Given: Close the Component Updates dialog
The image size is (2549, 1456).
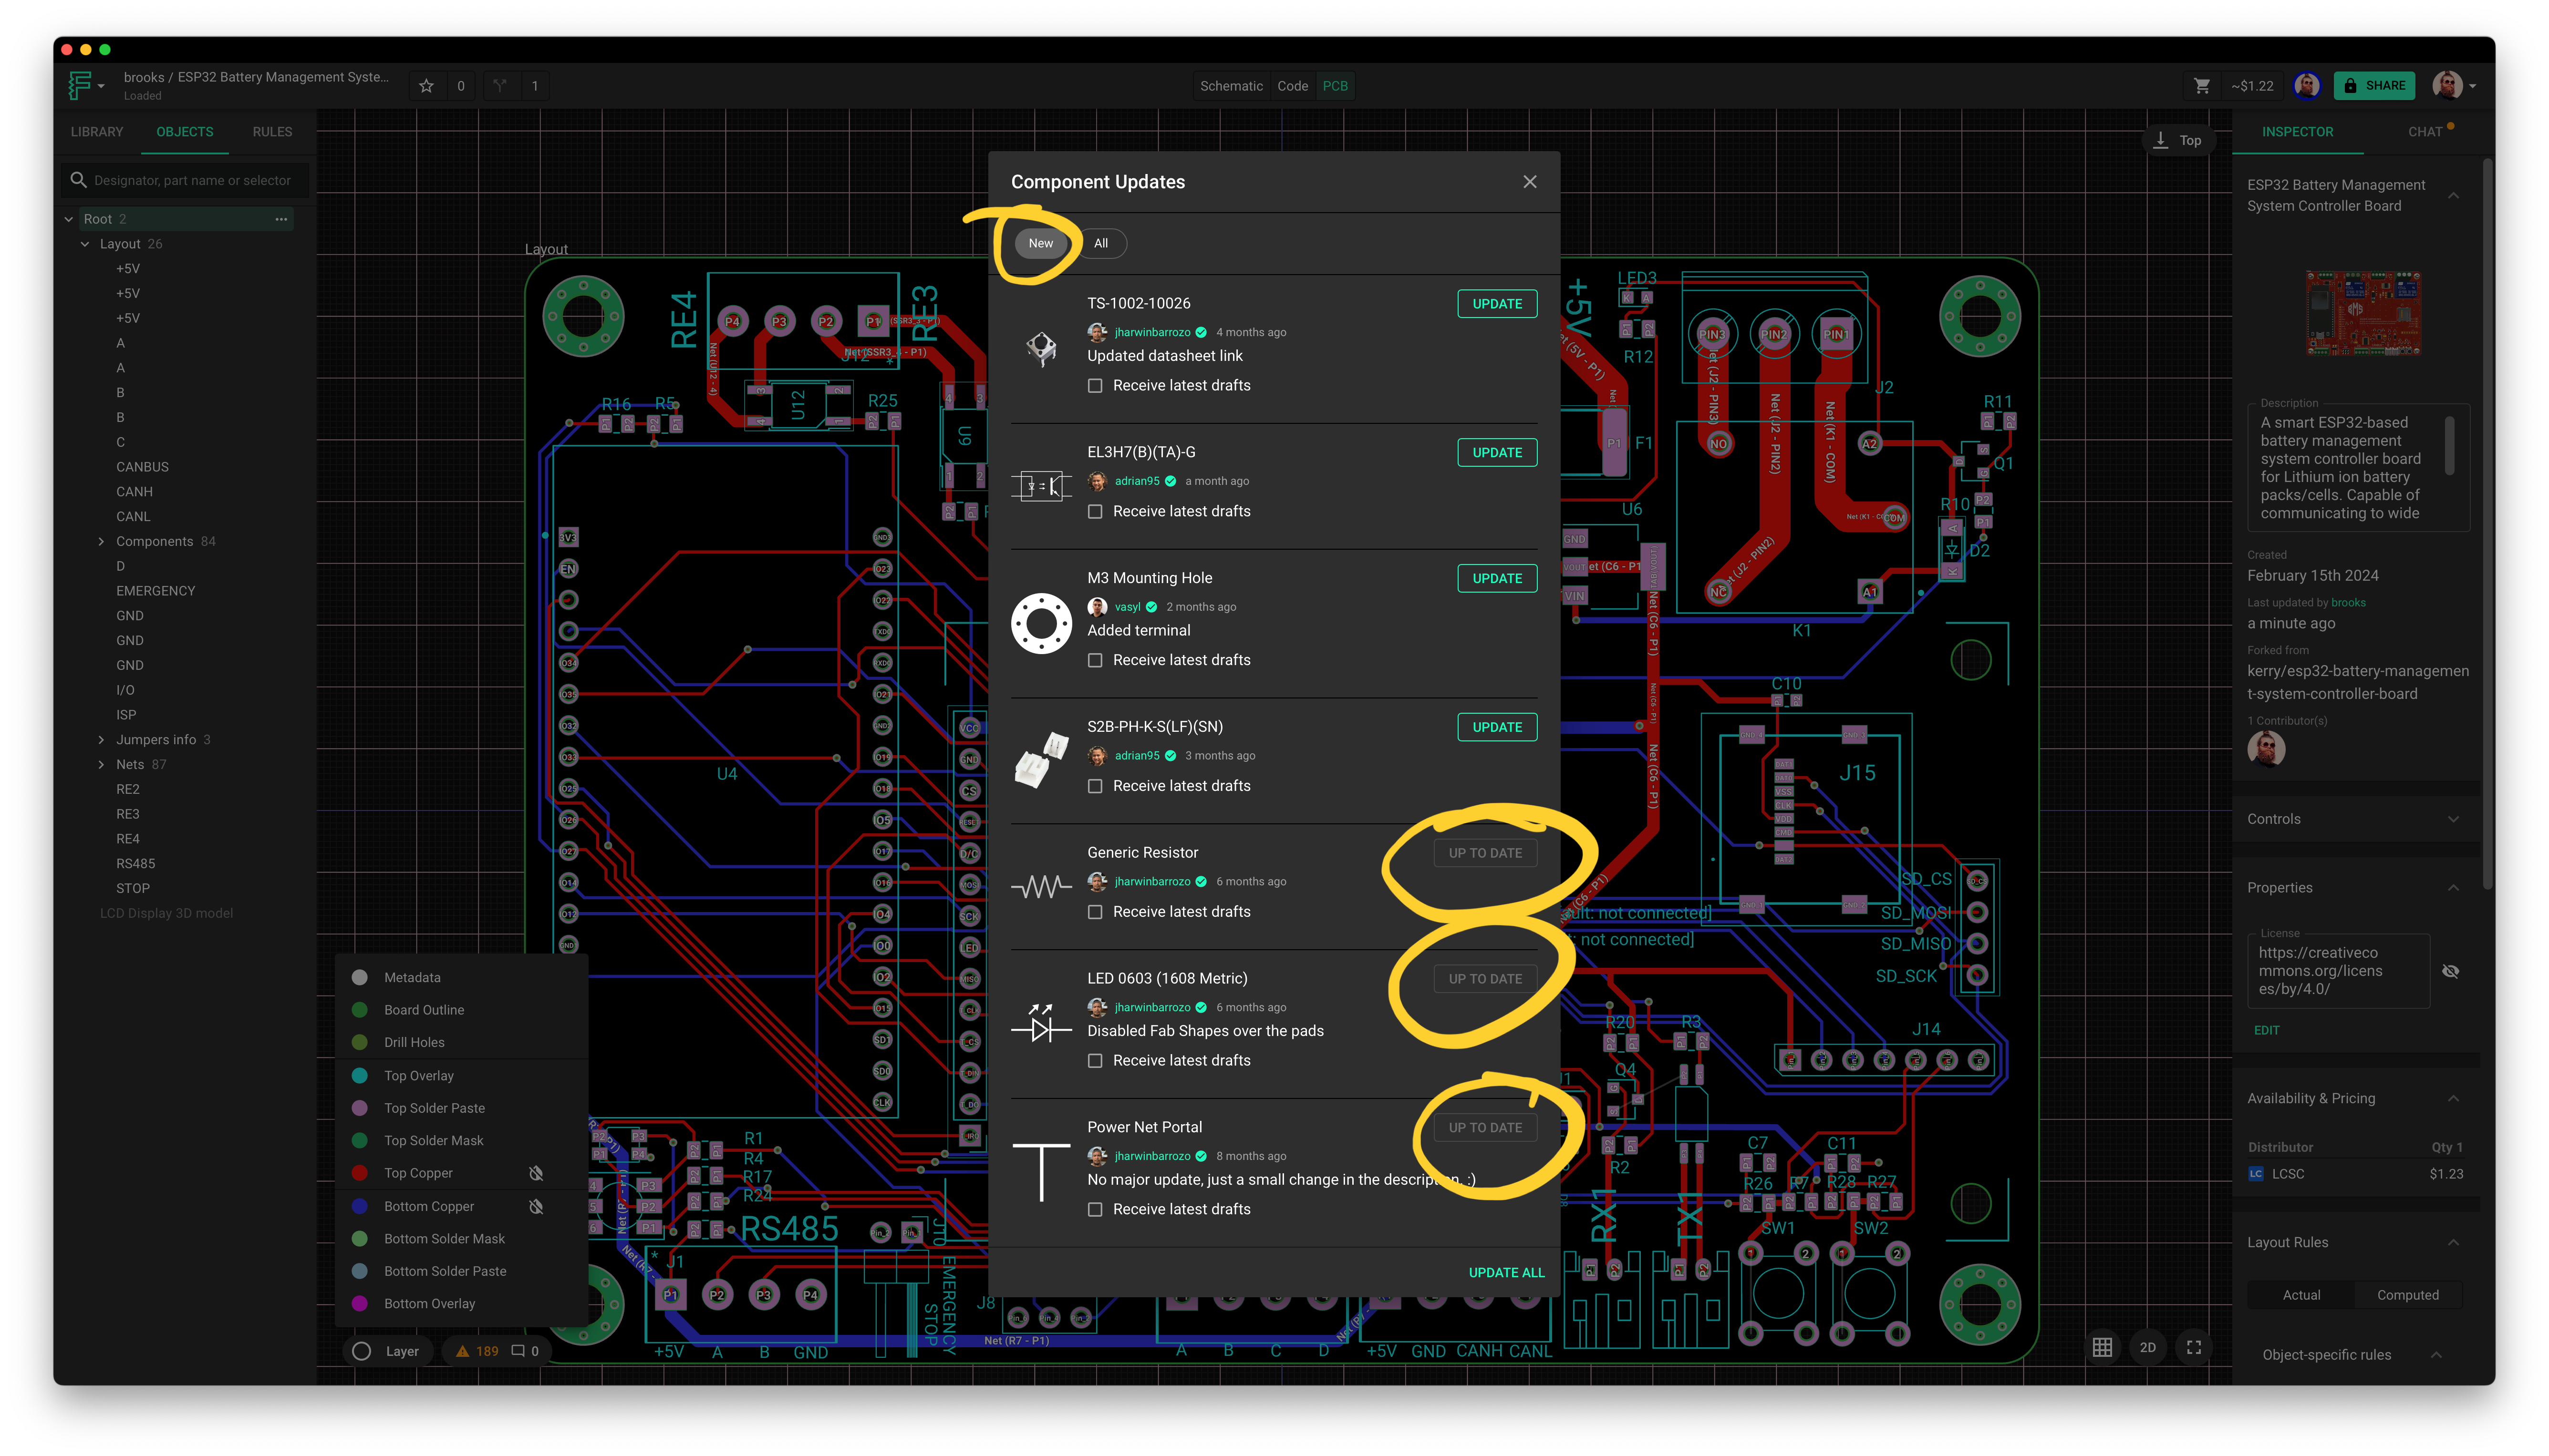Looking at the screenshot, I should tap(1530, 182).
